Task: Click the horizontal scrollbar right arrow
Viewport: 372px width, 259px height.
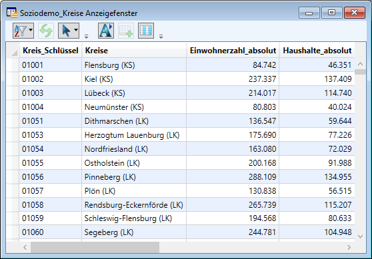Action: tap(349, 248)
